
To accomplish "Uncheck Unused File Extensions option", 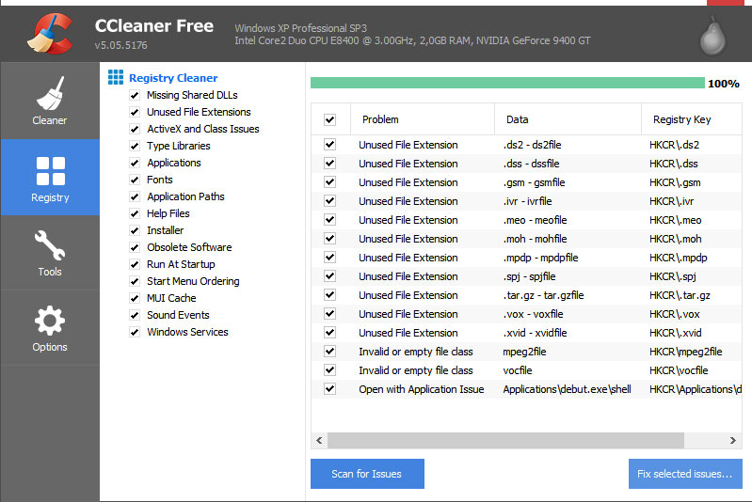I will click(135, 112).
